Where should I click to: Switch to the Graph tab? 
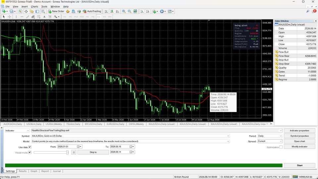point(34,171)
